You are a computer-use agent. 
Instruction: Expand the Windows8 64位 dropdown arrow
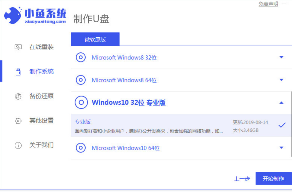point(281,80)
